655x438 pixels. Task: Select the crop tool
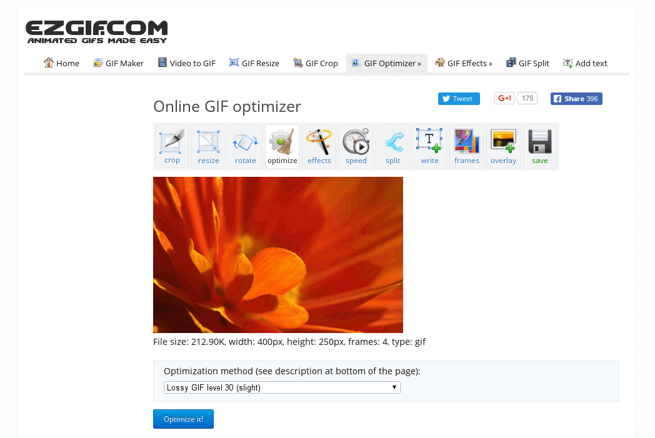171,146
